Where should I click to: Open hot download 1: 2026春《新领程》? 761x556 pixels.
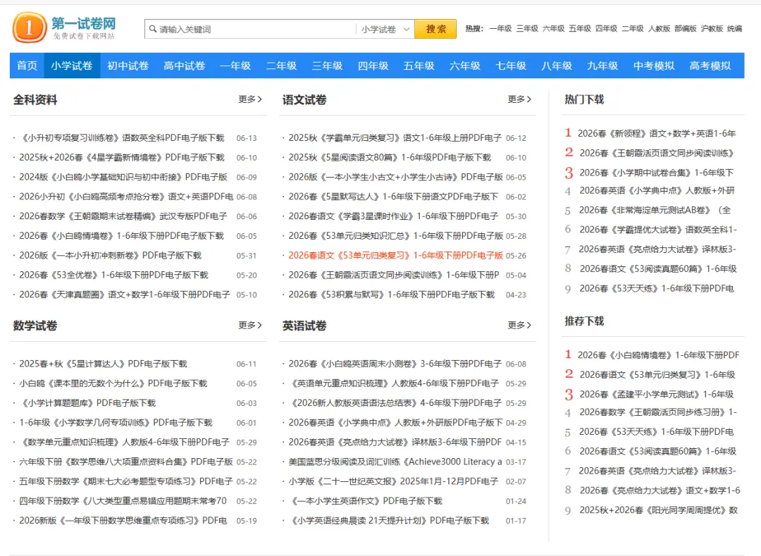(x=657, y=133)
